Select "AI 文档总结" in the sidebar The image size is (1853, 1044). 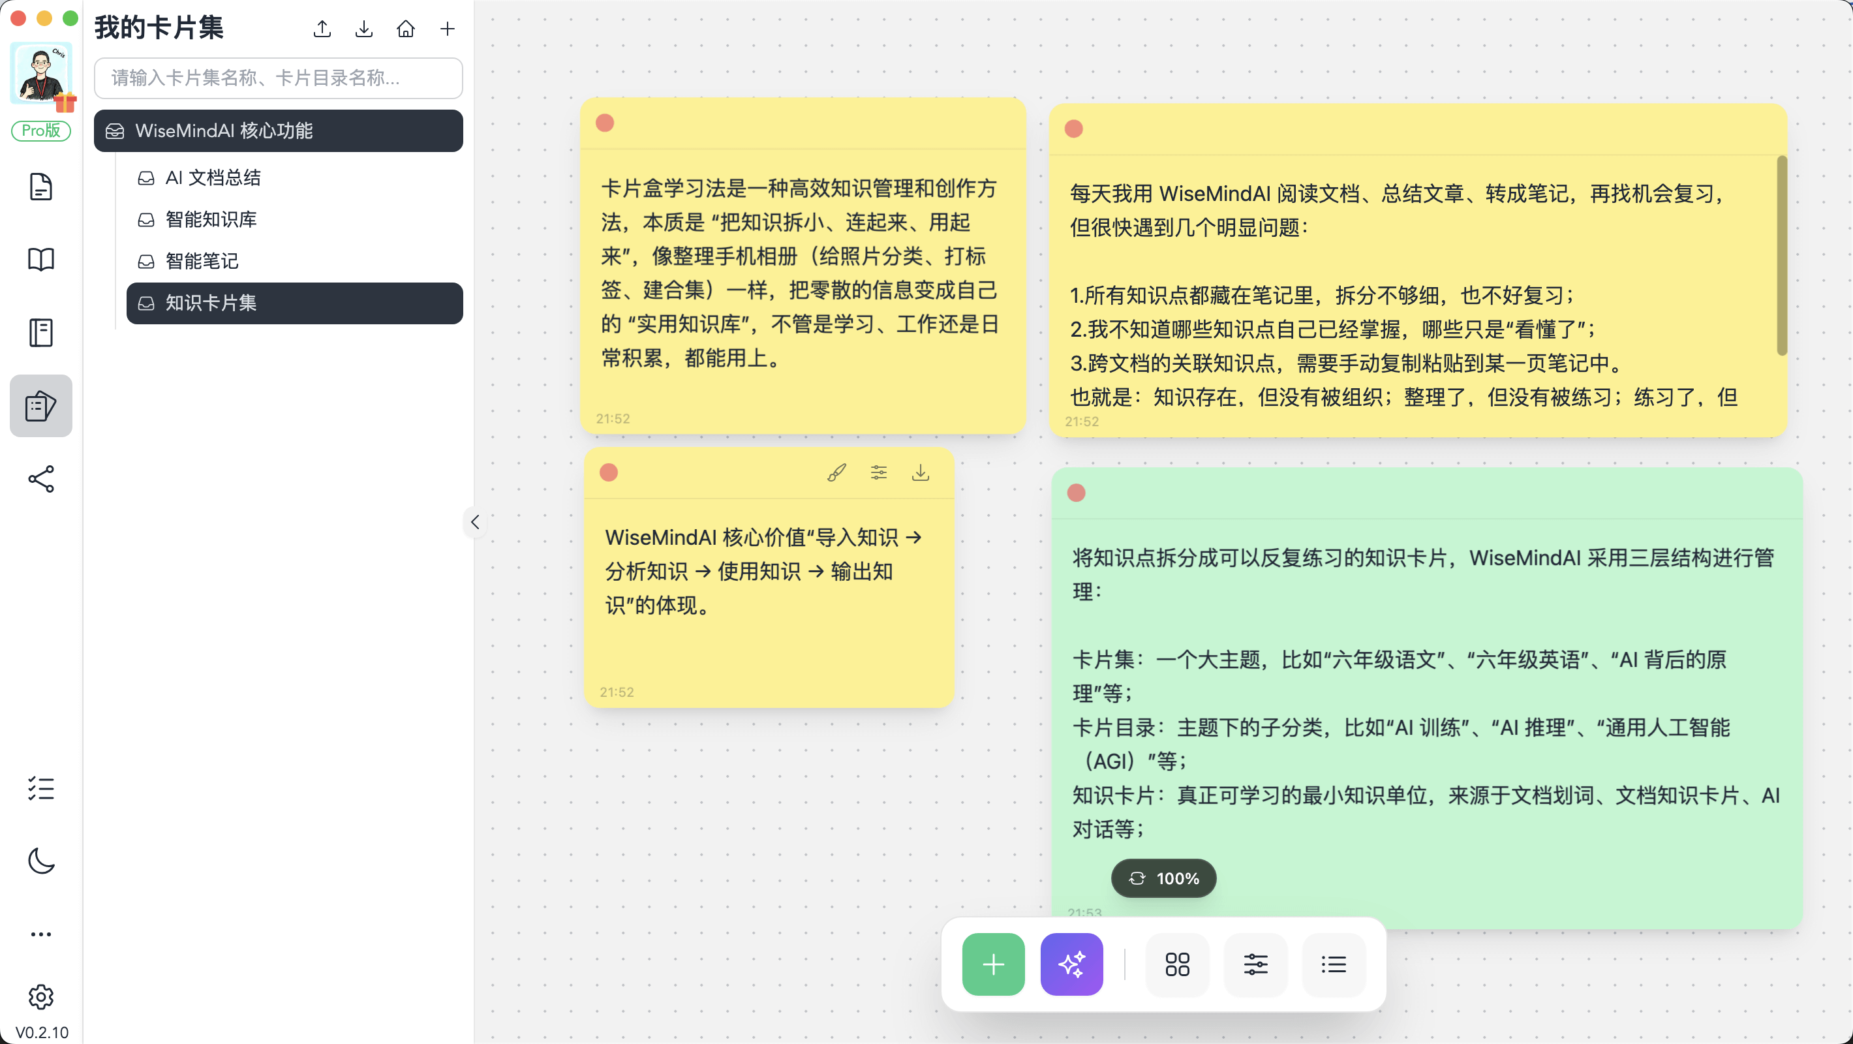(x=213, y=177)
